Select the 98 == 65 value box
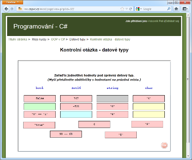Image resolution: width=192 pixels, height=160 pixels. pos(66,134)
